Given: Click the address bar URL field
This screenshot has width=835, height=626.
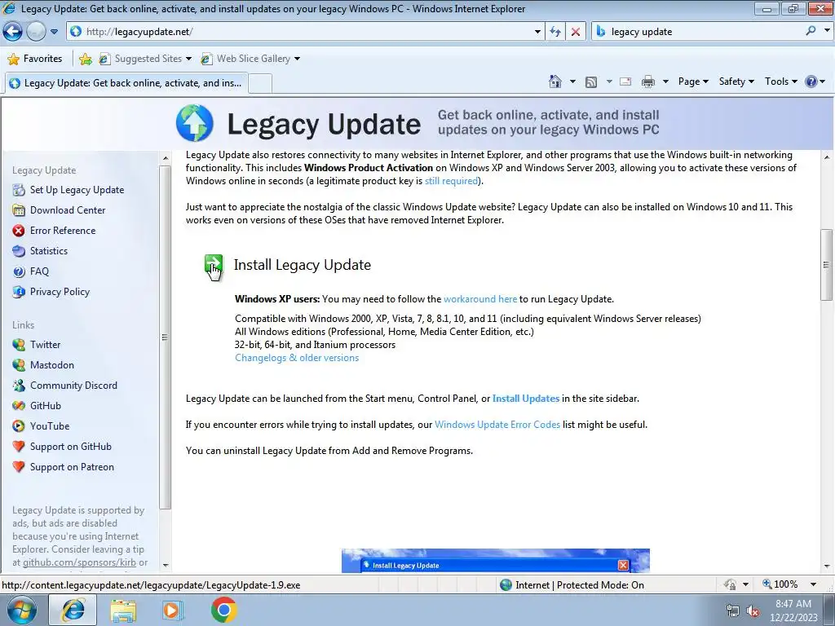Looking at the screenshot, I should click(307, 32).
